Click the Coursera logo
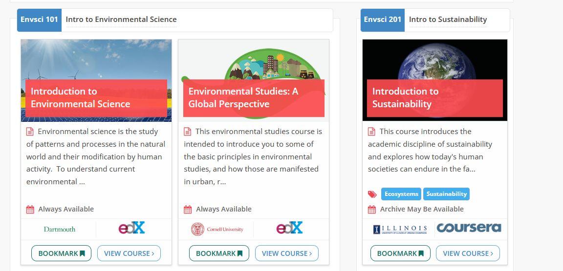The width and height of the screenshot is (563, 271). click(469, 228)
